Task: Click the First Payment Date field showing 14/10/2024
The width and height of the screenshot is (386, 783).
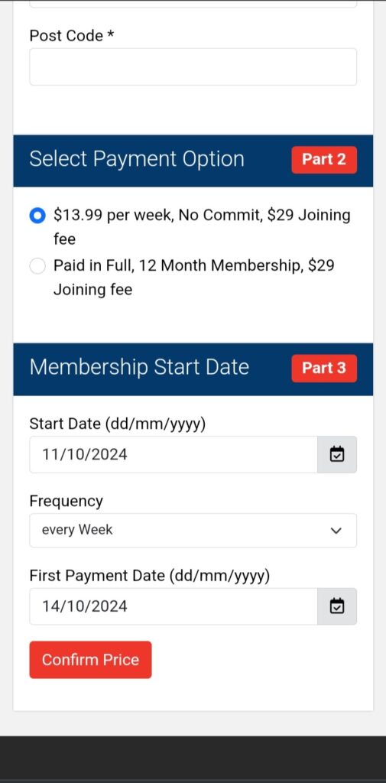Action: pyautogui.click(x=174, y=606)
